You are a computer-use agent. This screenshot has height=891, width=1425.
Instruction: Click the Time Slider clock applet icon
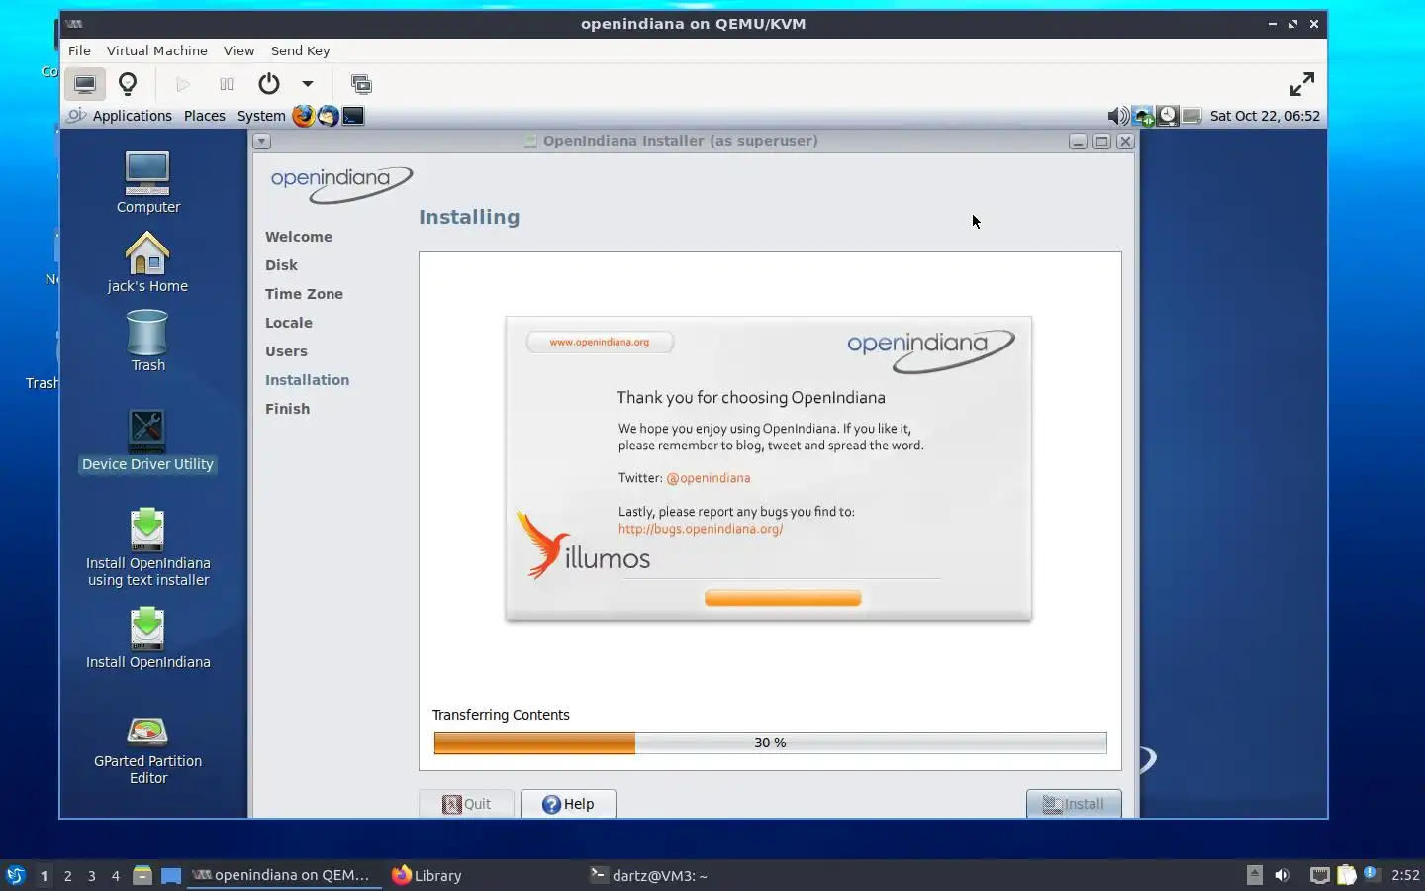(1168, 116)
